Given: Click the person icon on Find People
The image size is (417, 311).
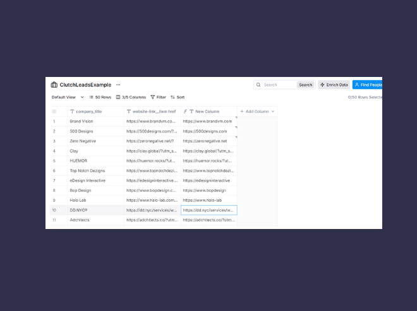Looking at the screenshot, I should pos(357,85).
